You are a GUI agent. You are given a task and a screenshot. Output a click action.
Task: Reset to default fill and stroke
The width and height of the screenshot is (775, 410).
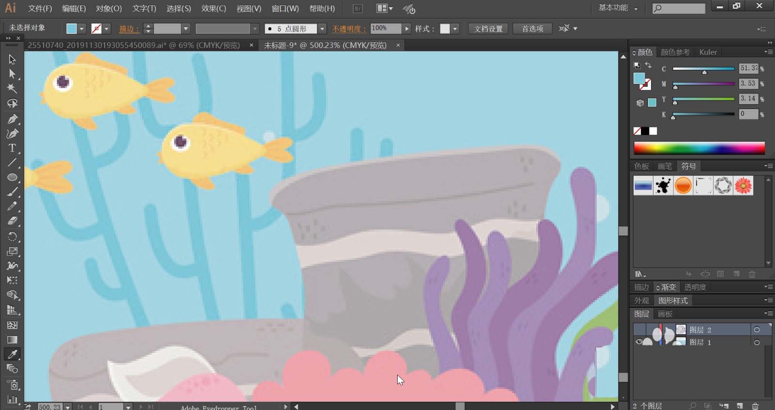[637, 65]
